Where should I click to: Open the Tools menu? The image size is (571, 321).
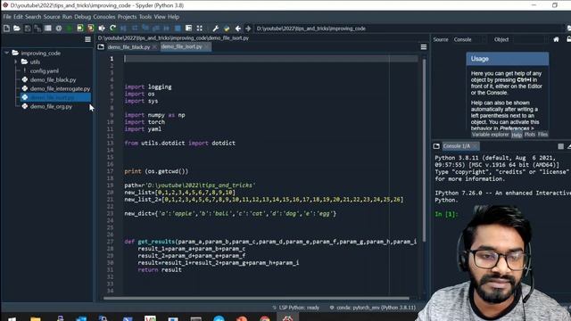coord(145,17)
